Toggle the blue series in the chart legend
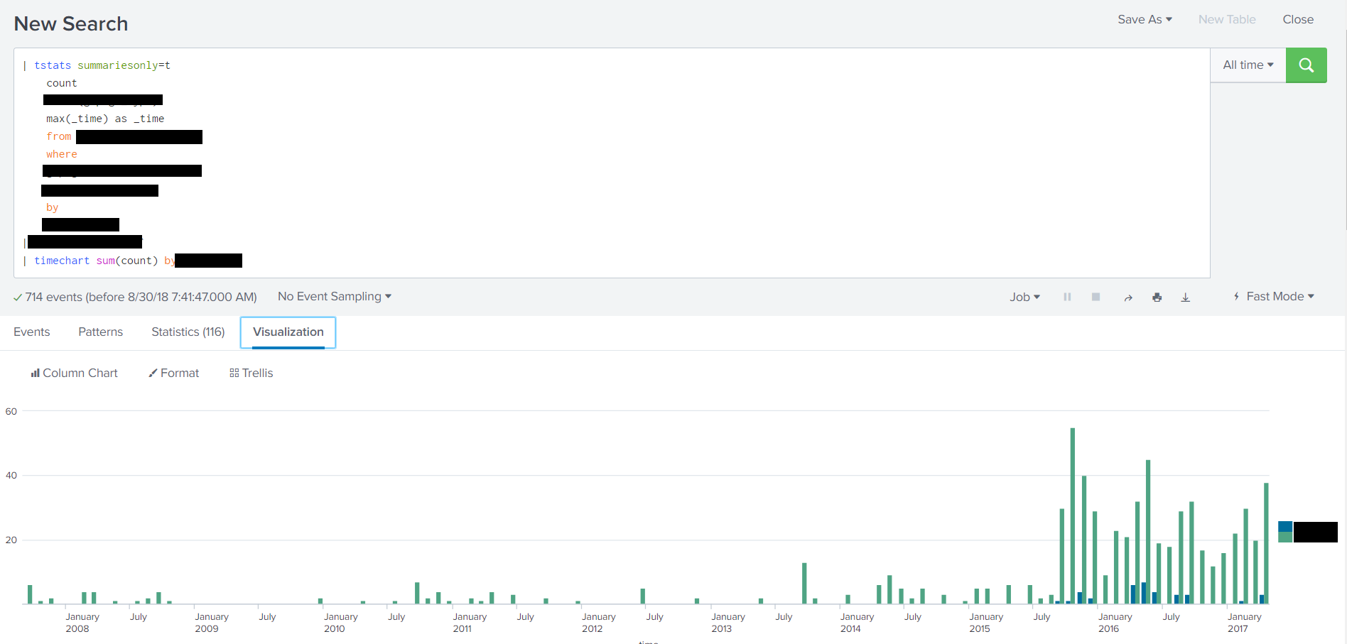 pos(1285,526)
